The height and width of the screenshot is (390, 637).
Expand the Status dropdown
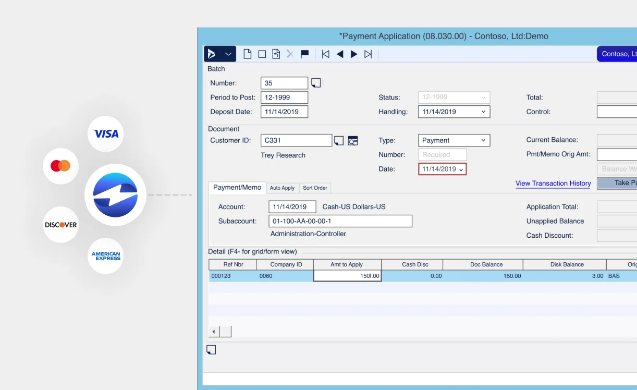pos(483,97)
